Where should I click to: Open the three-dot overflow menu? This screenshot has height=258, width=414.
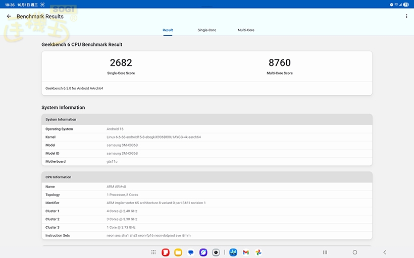coord(406,17)
